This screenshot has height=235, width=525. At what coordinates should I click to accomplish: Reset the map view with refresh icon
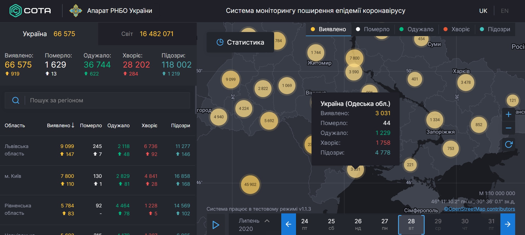pos(509,144)
